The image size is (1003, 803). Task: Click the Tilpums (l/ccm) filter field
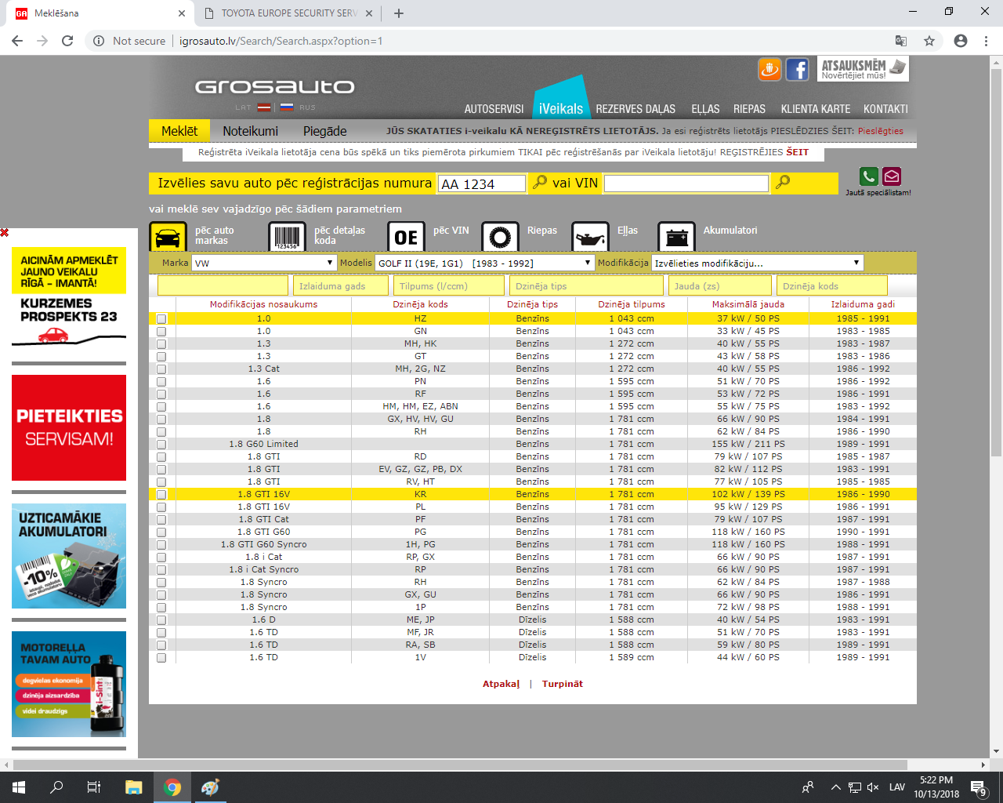(x=449, y=286)
